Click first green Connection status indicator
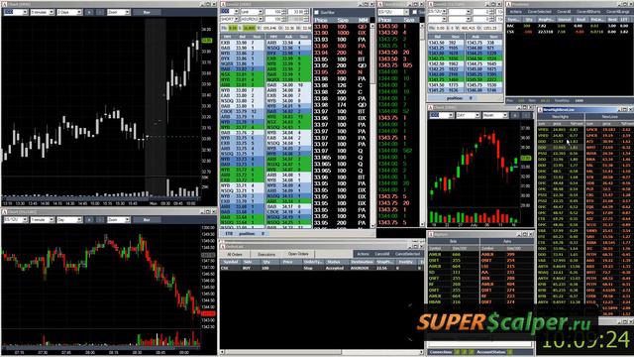This screenshot has height=357, width=634. (457, 352)
